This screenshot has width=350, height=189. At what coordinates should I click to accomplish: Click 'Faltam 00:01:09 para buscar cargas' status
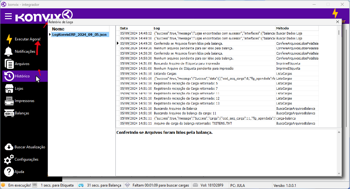[x=161, y=185]
